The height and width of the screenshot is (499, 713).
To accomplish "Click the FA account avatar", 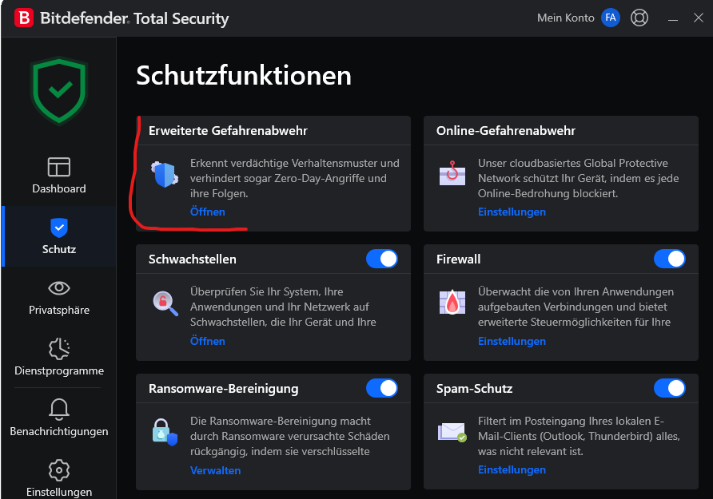I will 610,18.
